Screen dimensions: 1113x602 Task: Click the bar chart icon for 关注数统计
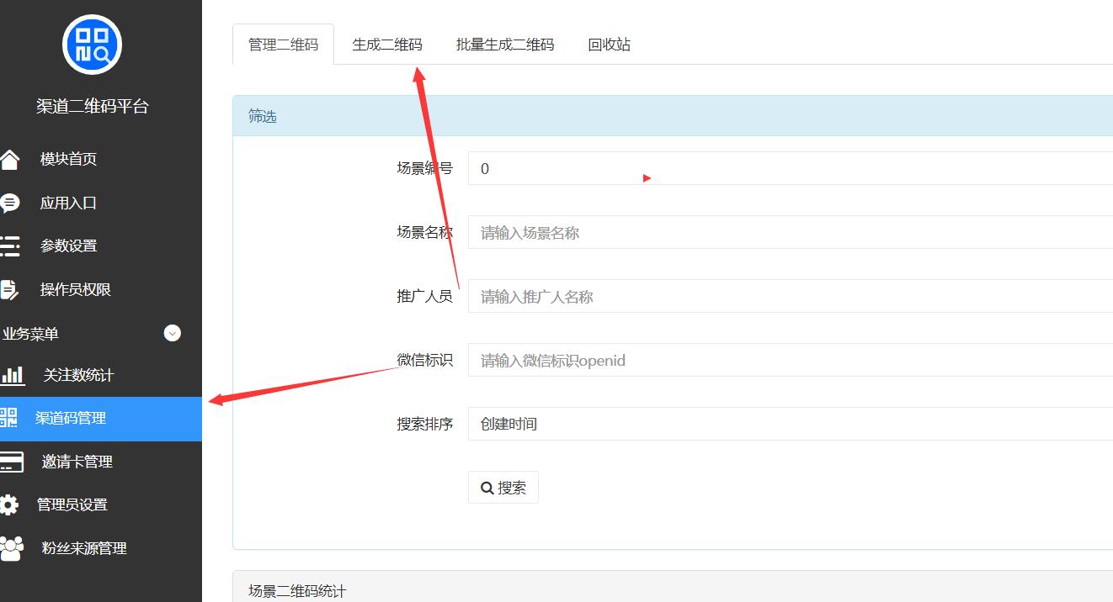13,375
